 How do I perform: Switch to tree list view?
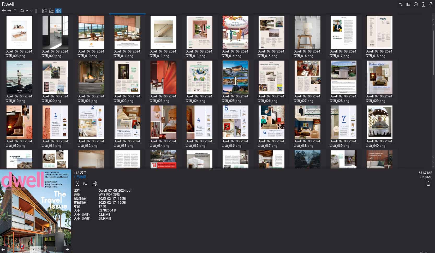click(51, 11)
